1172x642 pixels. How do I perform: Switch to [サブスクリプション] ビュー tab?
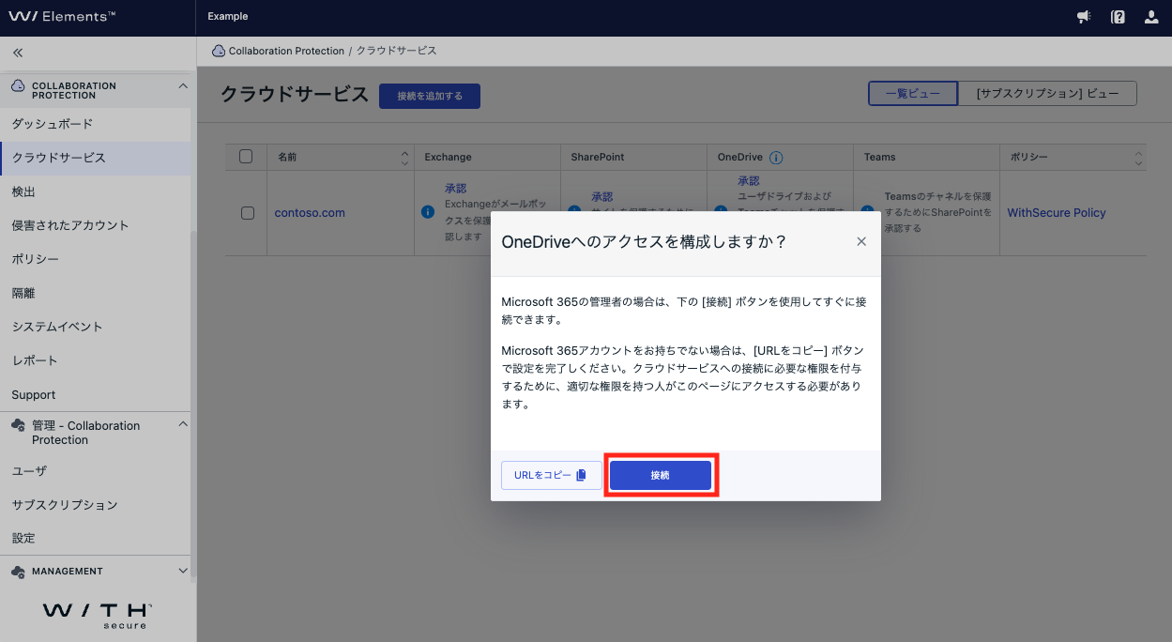click(x=1047, y=94)
